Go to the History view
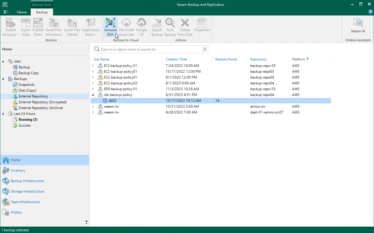 tap(16, 212)
